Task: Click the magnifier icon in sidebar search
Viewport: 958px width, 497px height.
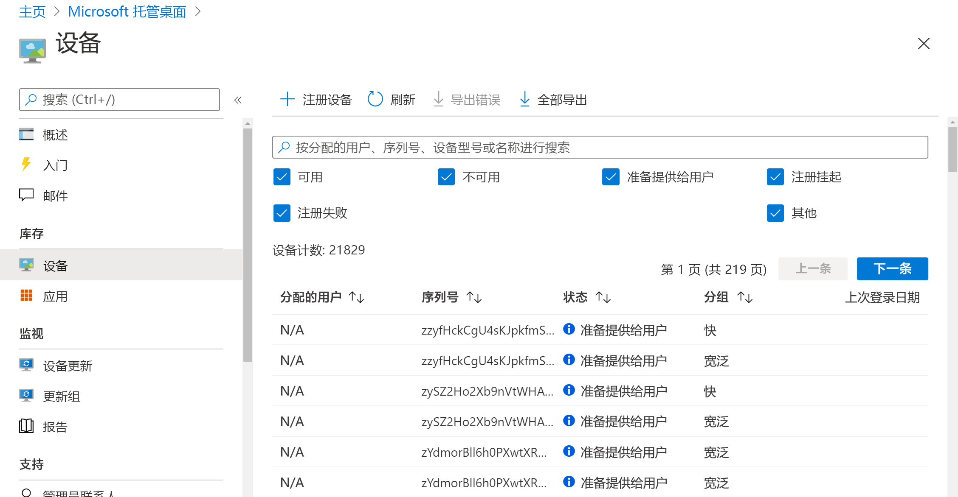Action: [31, 100]
